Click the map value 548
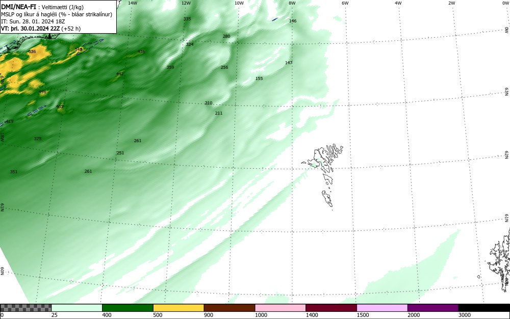This screenshot has height=319, width=510. (x=79, y=49)
